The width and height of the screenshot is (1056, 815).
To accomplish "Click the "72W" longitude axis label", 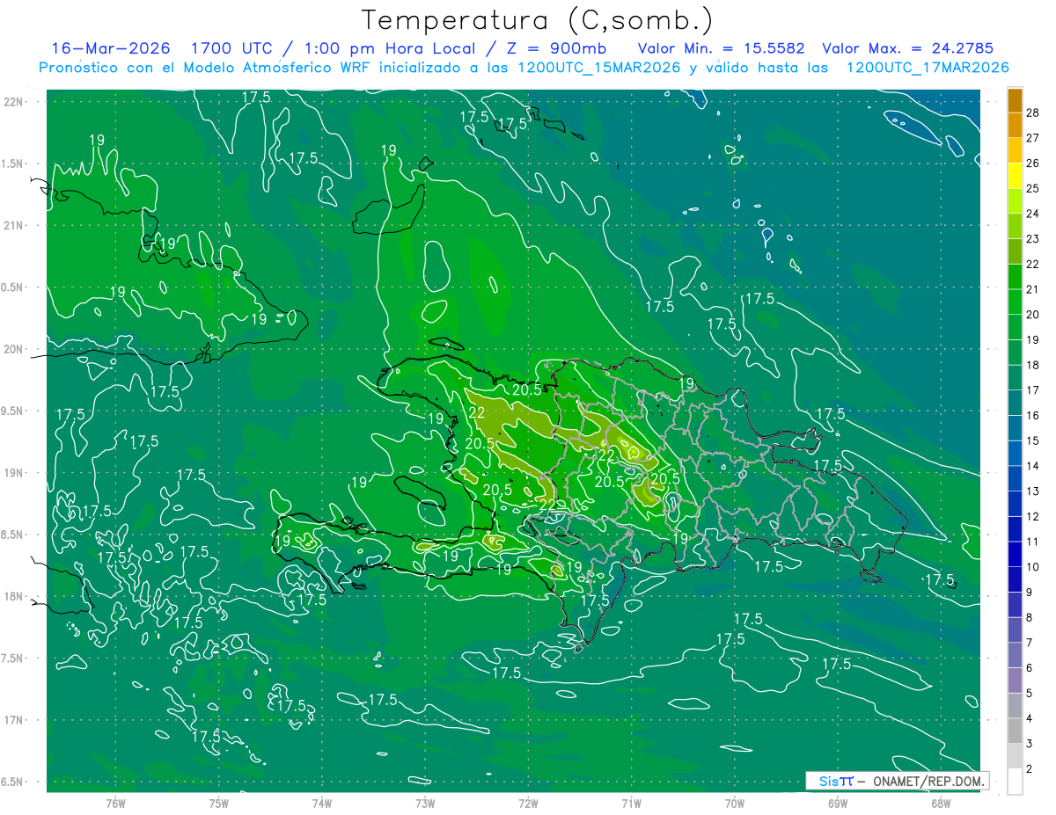I will [x=528, y=803].
